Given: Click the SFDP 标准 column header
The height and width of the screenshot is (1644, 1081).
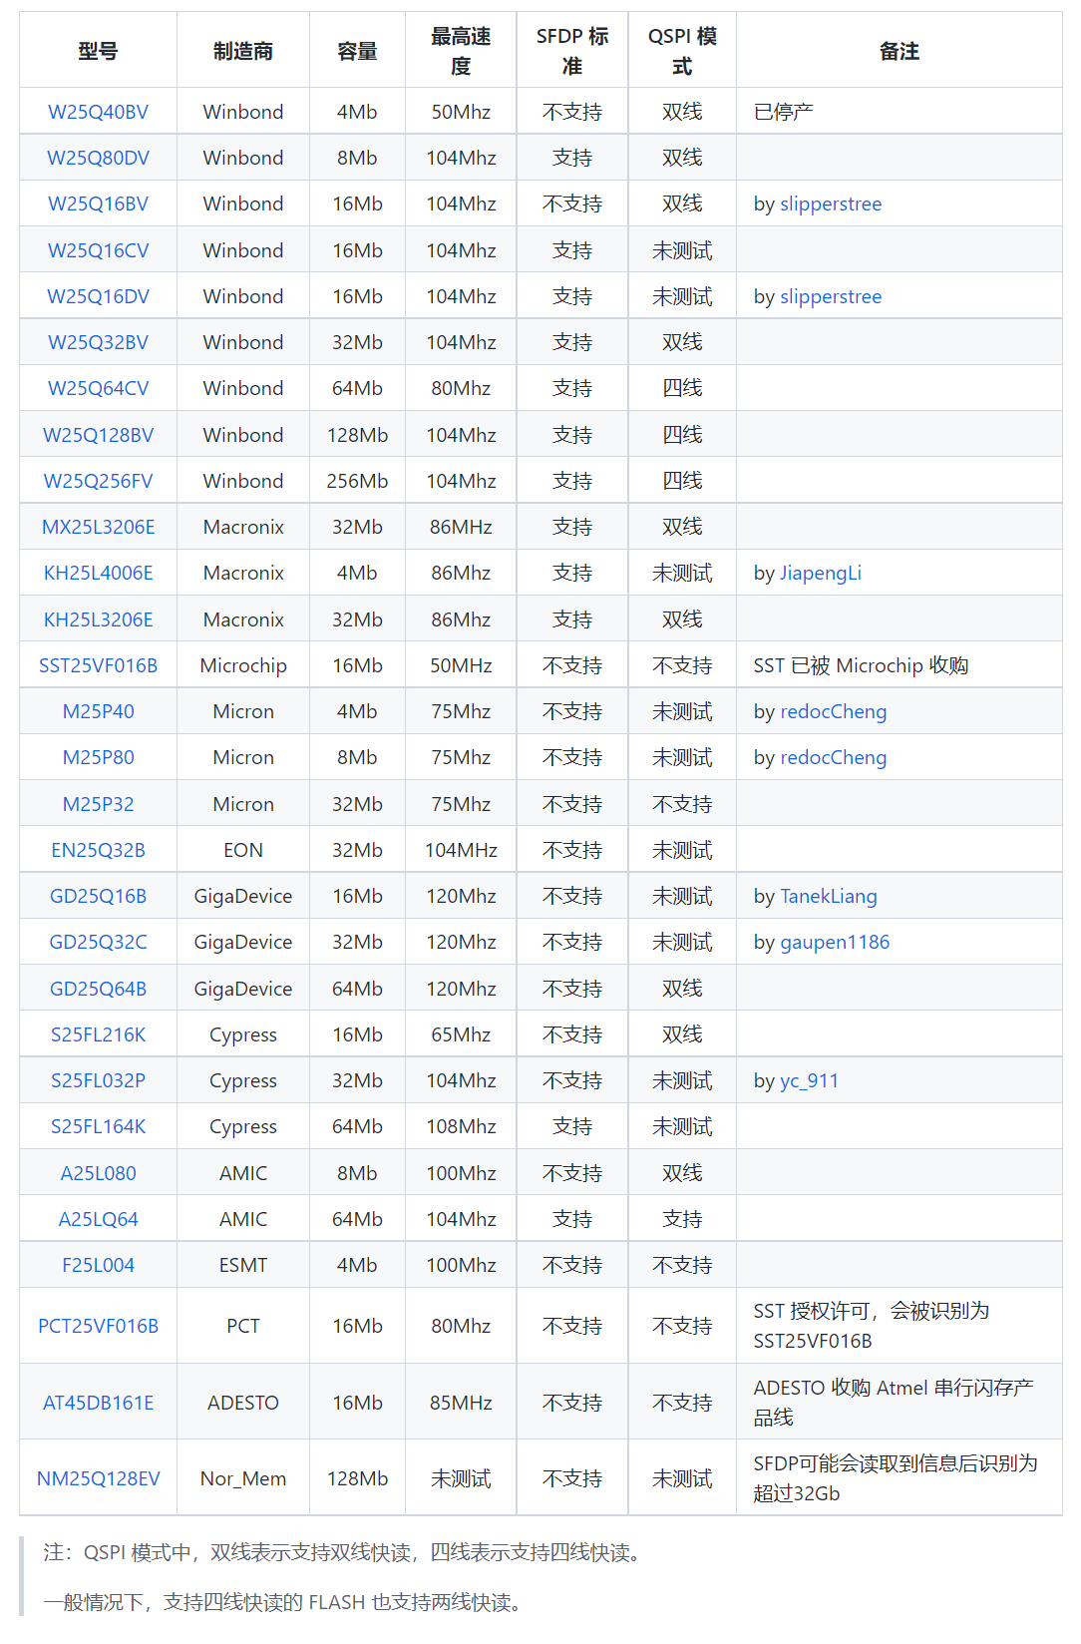Looking at the screenshot, I should tap(572, 51).
